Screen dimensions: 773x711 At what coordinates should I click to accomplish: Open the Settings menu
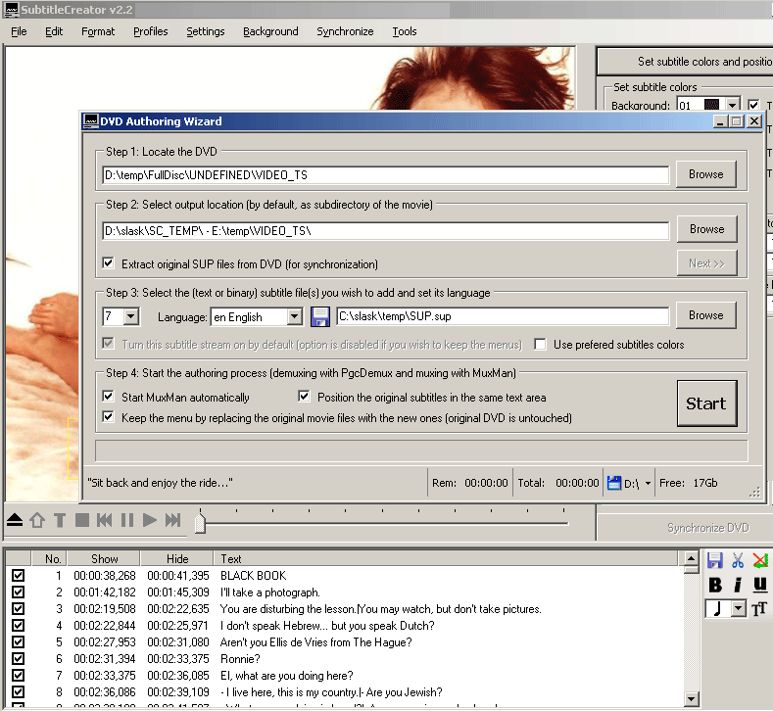[x=205, y=31]
